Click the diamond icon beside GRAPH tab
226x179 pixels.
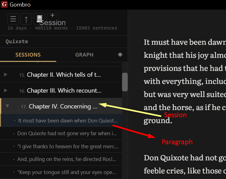[x=120, y=55]
